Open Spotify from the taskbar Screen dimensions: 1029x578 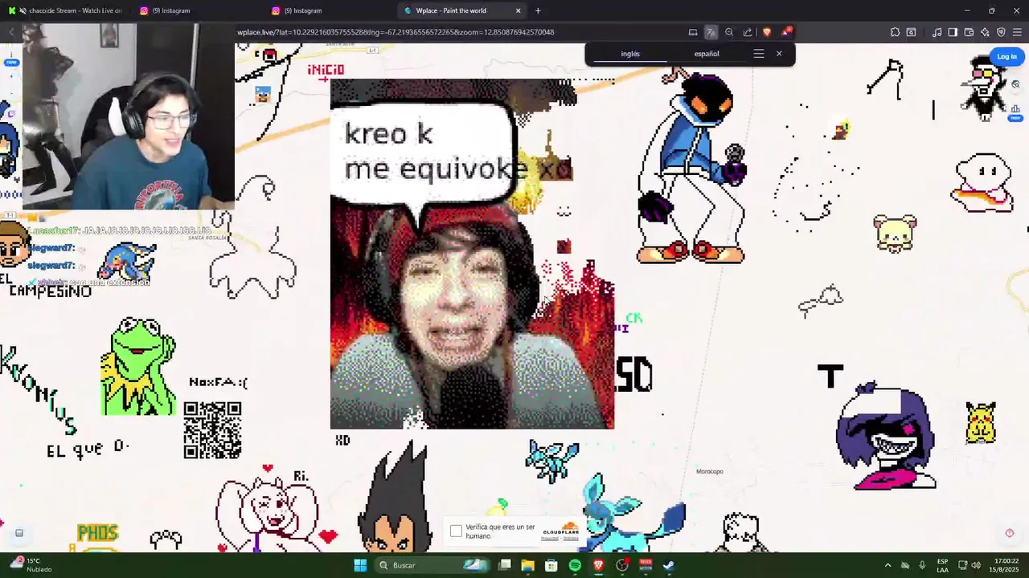(x=575, y=565)
